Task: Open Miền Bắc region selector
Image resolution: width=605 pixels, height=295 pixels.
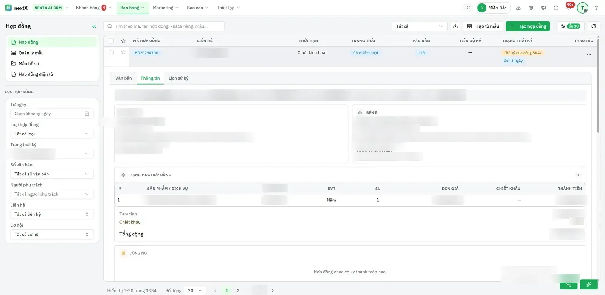Action: click(493, 8)
